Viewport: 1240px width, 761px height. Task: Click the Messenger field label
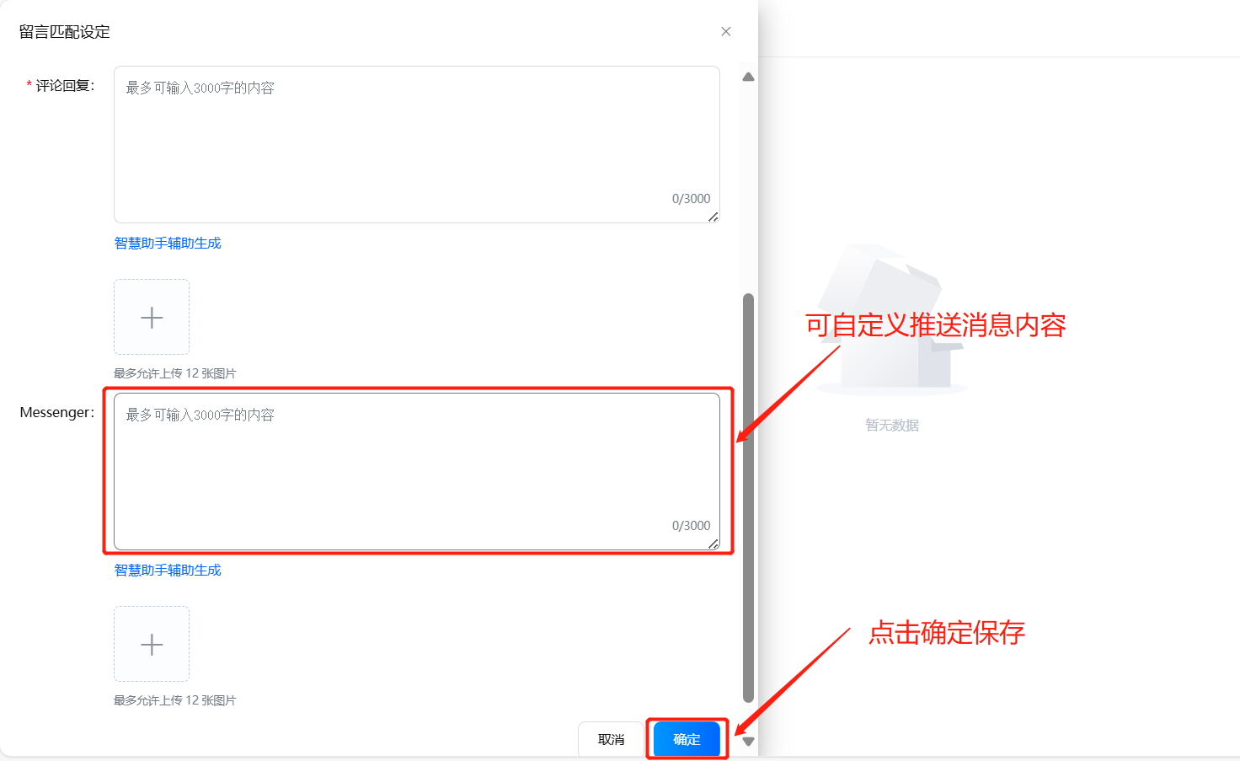point(56,412)
